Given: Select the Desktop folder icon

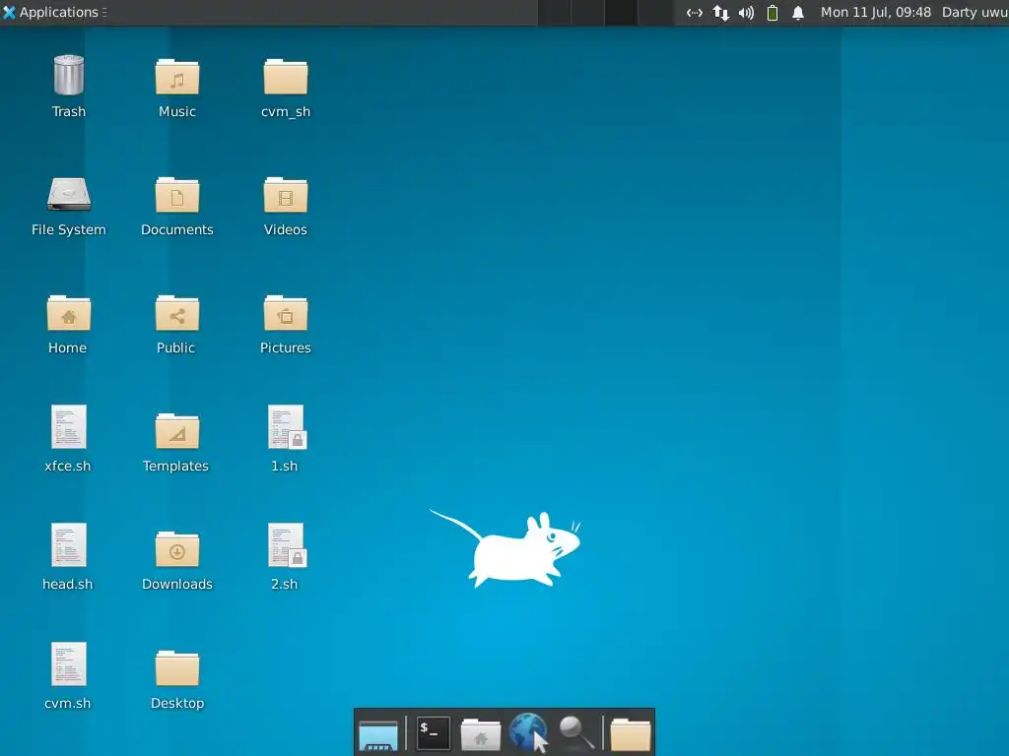Looking at the screenshot, I should 177,668.
